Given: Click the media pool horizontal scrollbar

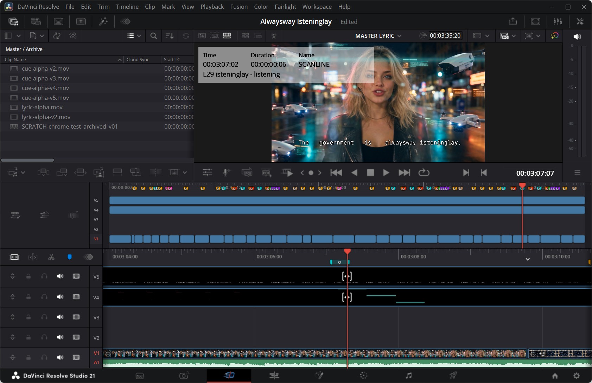Looking at the screenshot, I should click(27, 160).
